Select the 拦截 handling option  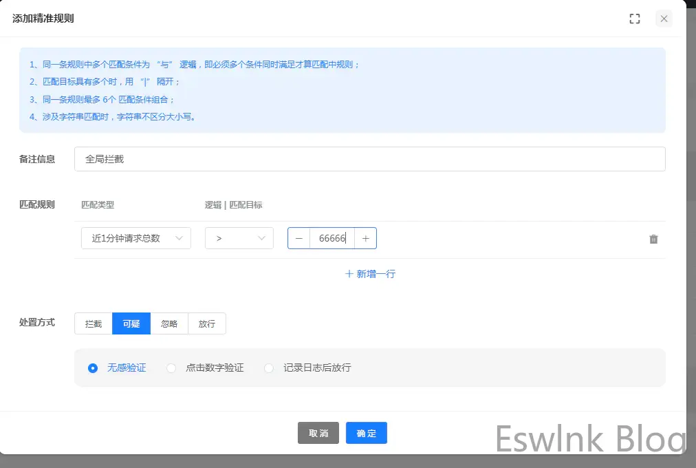(x=94, y=323)
